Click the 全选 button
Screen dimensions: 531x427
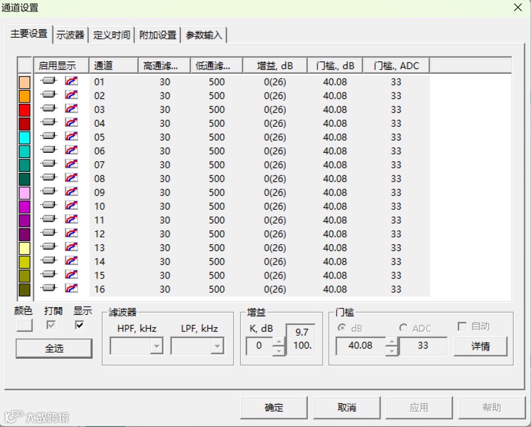click(x=54, y=348)
